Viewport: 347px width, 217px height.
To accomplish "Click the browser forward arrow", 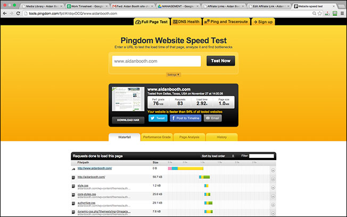I will [11, 13].
